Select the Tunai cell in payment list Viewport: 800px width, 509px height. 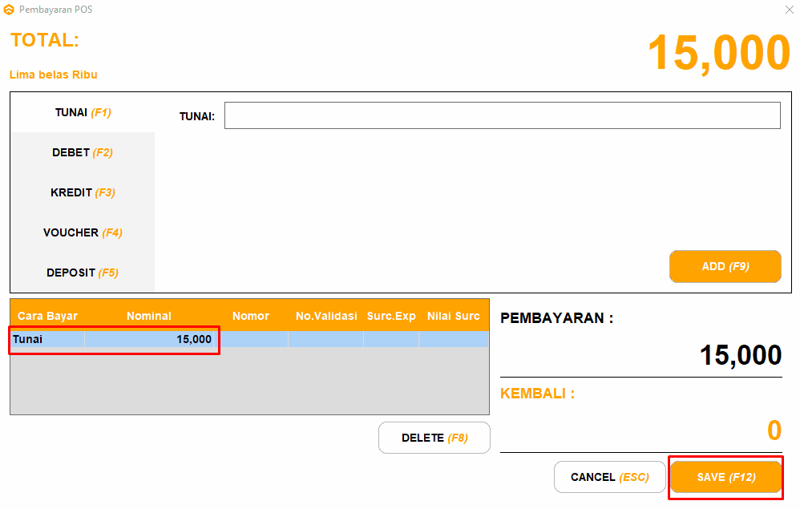46,339
